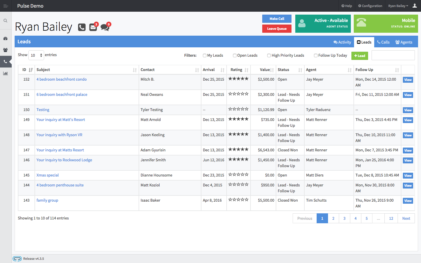Open the Show entries dropdown
Screen dimensions: 421x263
(x=36, y=55)
